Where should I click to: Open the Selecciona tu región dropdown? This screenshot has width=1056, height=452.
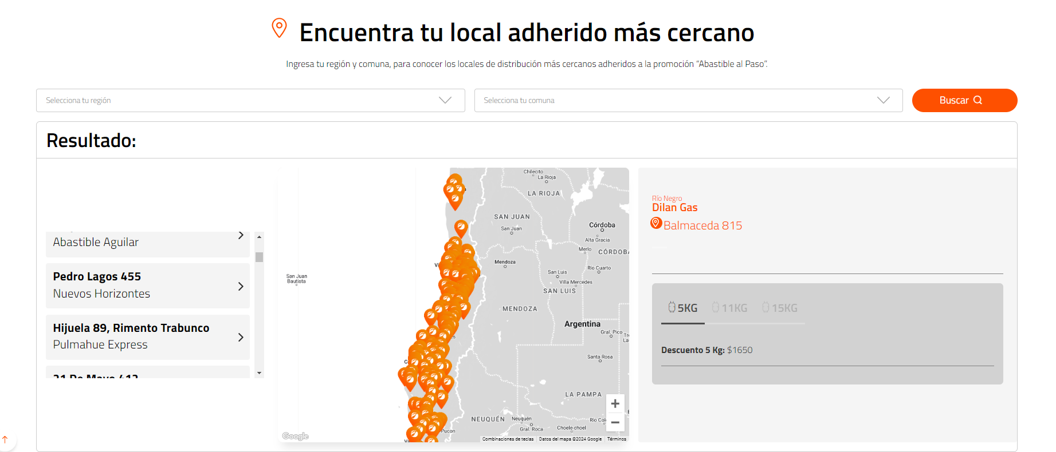(250, 100)
